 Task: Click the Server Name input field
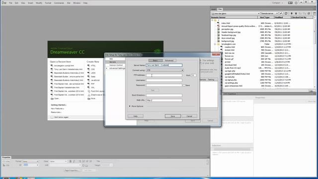[x=164, y=65]
